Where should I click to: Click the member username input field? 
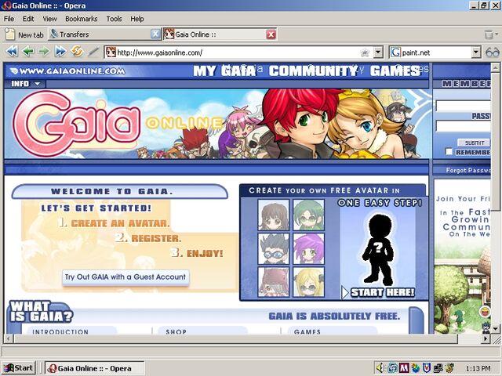point(463,106)
